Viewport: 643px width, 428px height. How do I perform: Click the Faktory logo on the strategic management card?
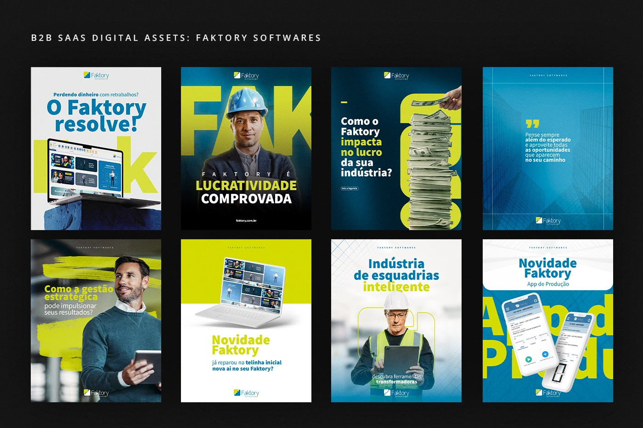click(96, 393)
